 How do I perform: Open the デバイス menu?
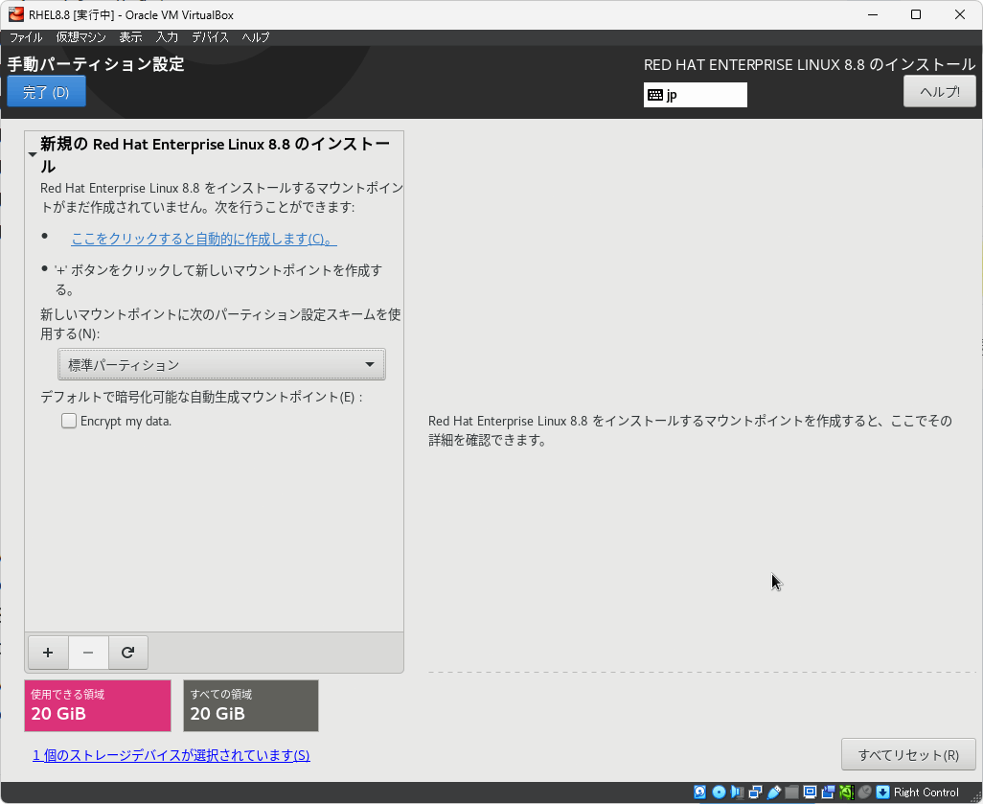[x=210, y=37]
